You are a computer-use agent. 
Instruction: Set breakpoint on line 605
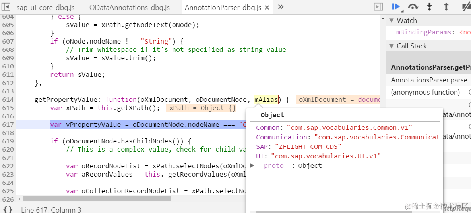click(x=7, y=25)
